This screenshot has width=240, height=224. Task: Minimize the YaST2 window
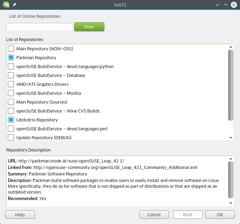pos(217,5)
